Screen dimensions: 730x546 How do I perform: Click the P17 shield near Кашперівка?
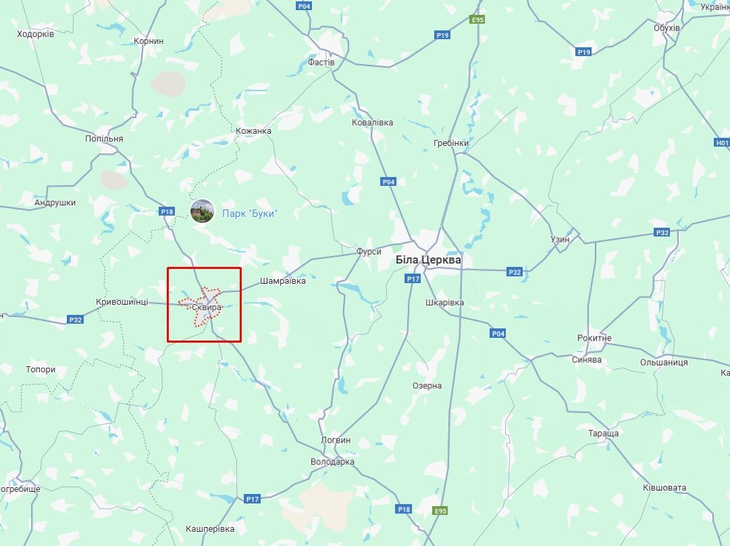click(252, 499)
